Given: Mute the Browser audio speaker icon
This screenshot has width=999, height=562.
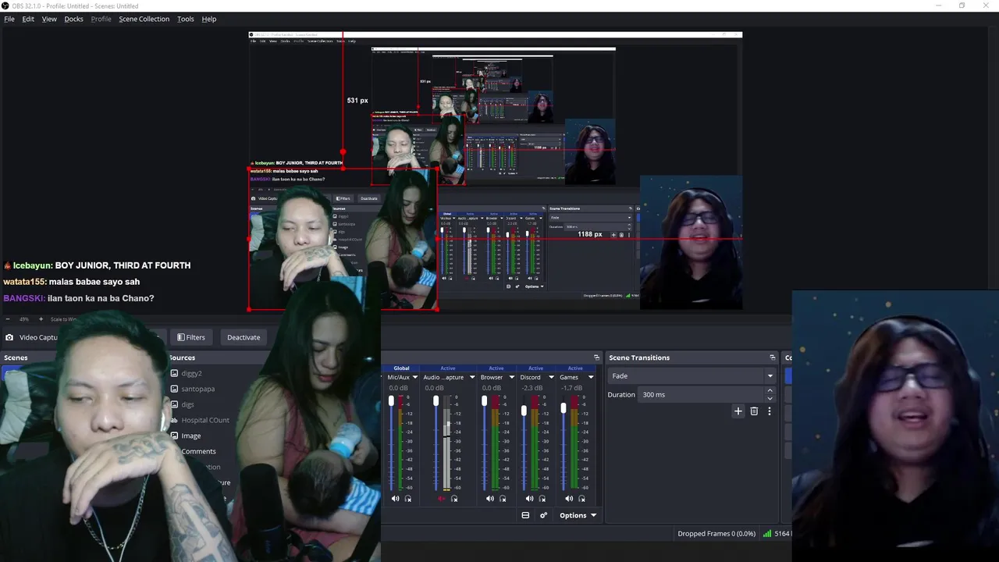Looking at the screenshot, I should [489, 499].
